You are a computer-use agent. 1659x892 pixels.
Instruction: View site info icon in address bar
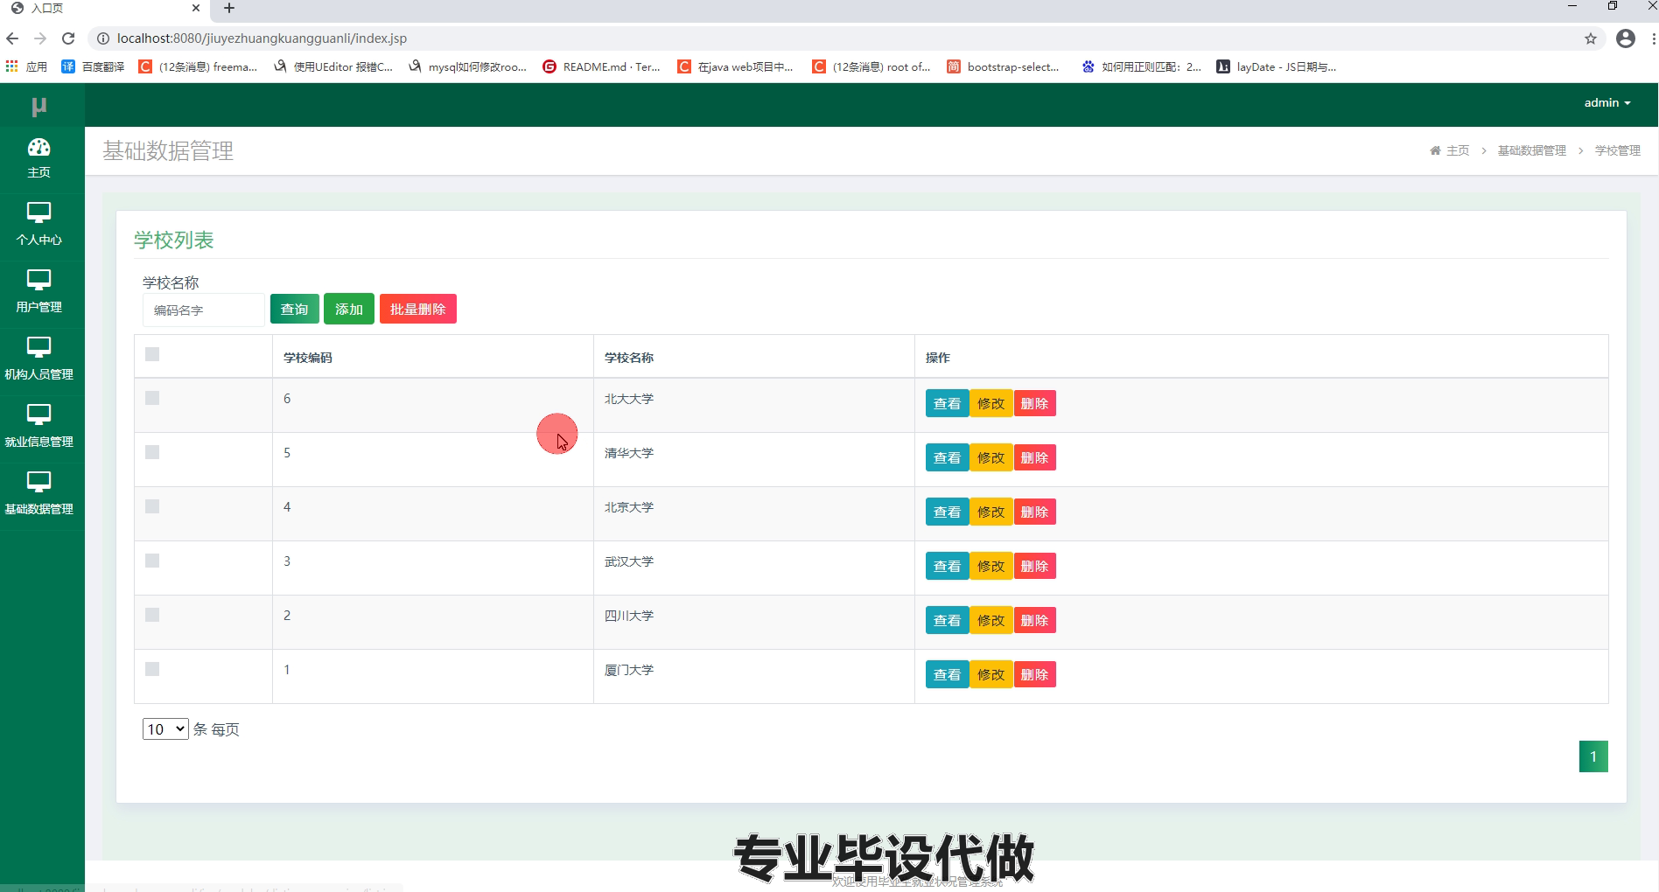[102, 38]
